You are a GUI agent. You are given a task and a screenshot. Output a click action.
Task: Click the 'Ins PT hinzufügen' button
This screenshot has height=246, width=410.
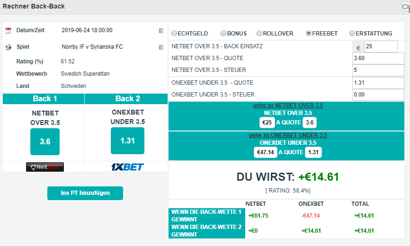85,193
